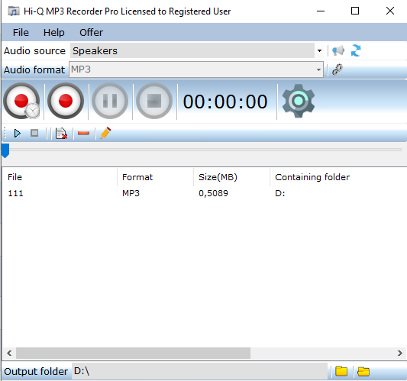Expand the Audio format dropdown arrow
This screenshot has width=407, height=381.
[x=318, y=69]
